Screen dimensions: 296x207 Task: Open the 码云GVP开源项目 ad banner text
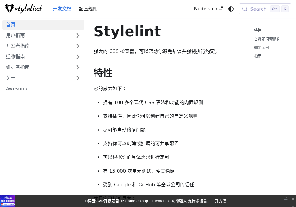(156, 201)
